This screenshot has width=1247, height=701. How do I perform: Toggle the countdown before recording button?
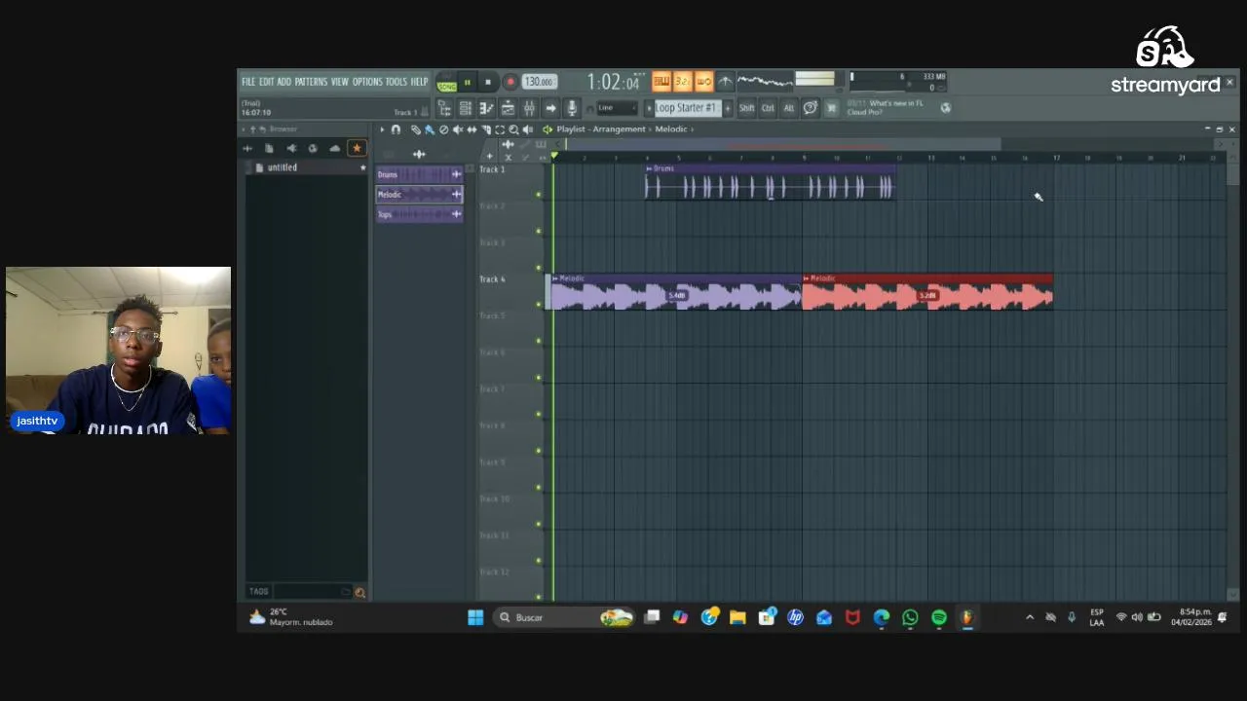tap(682, 82)
